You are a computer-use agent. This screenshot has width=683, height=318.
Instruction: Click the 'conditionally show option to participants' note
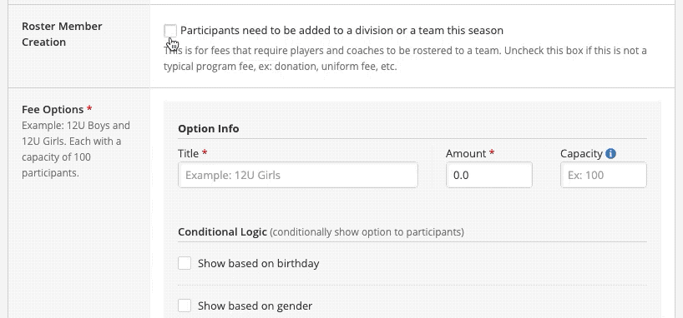367,232
